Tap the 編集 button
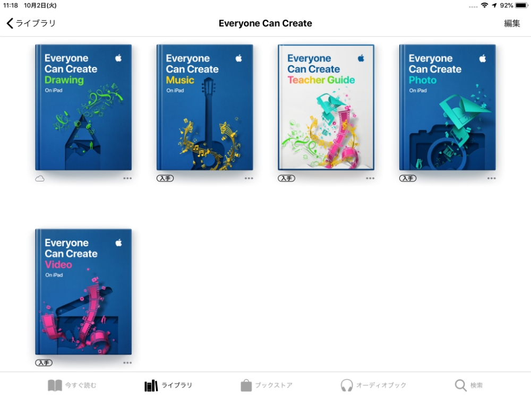This screenshot has width=531, height=398. (511, 23)
